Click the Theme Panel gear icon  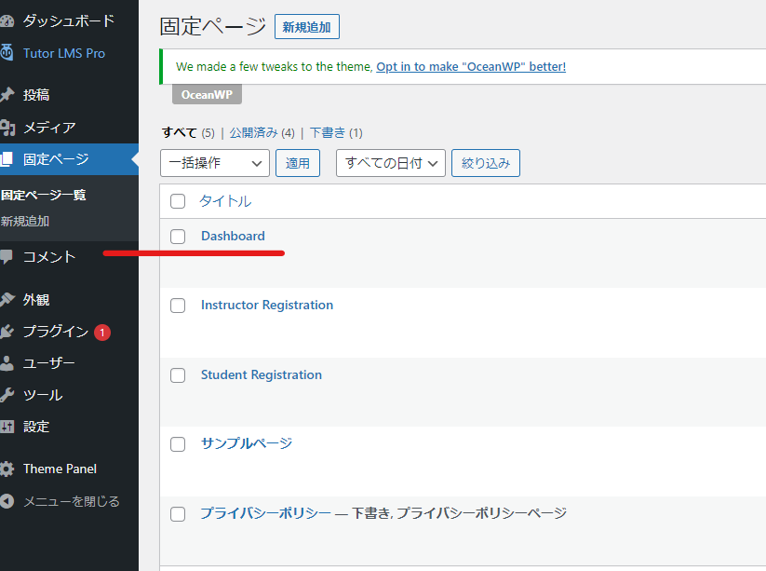pyautogui.click(x=7, y=469)
